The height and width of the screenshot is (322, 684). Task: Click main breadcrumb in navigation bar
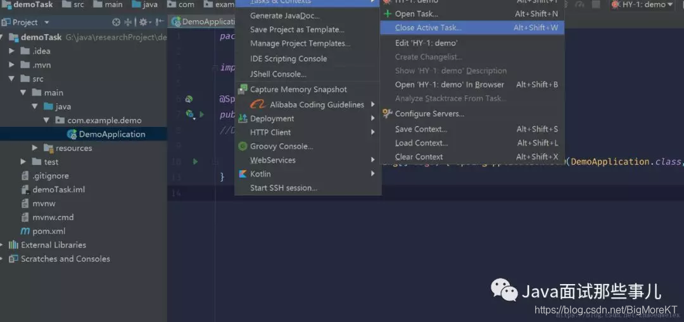coord(109,5)
